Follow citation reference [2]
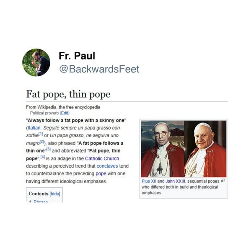Image resolution: width=251 pixels, height=251 pixels. click(x=42, y=142)
